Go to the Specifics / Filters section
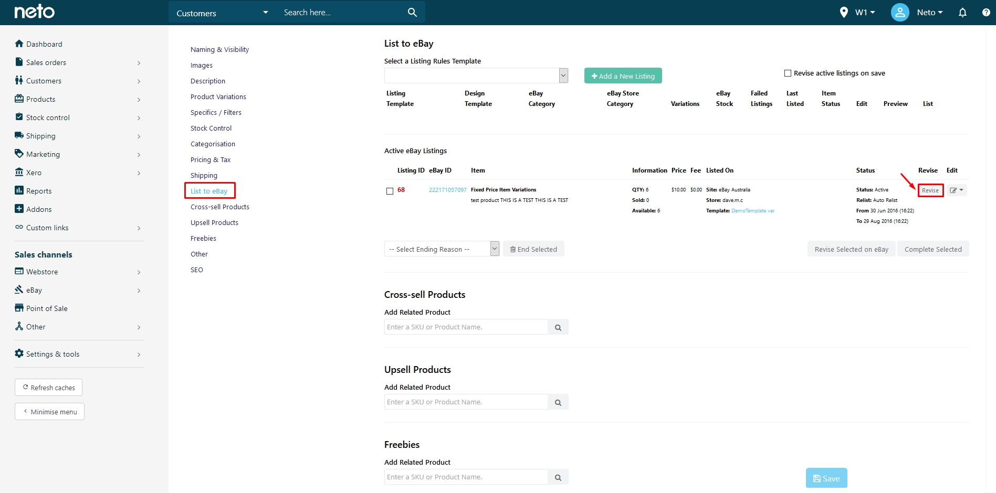Viewport: 996px width, 493px height. pyautogui.click(x=216, y=112)
